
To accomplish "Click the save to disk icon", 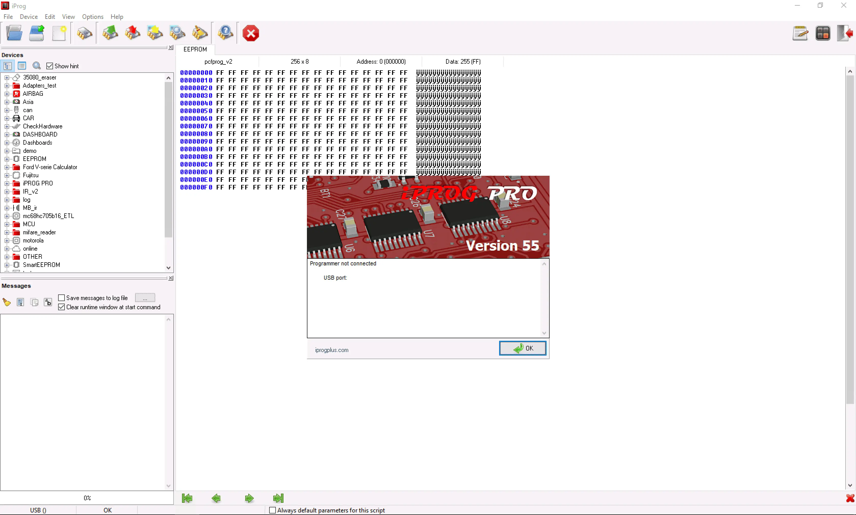I will (x=36, y=33).
